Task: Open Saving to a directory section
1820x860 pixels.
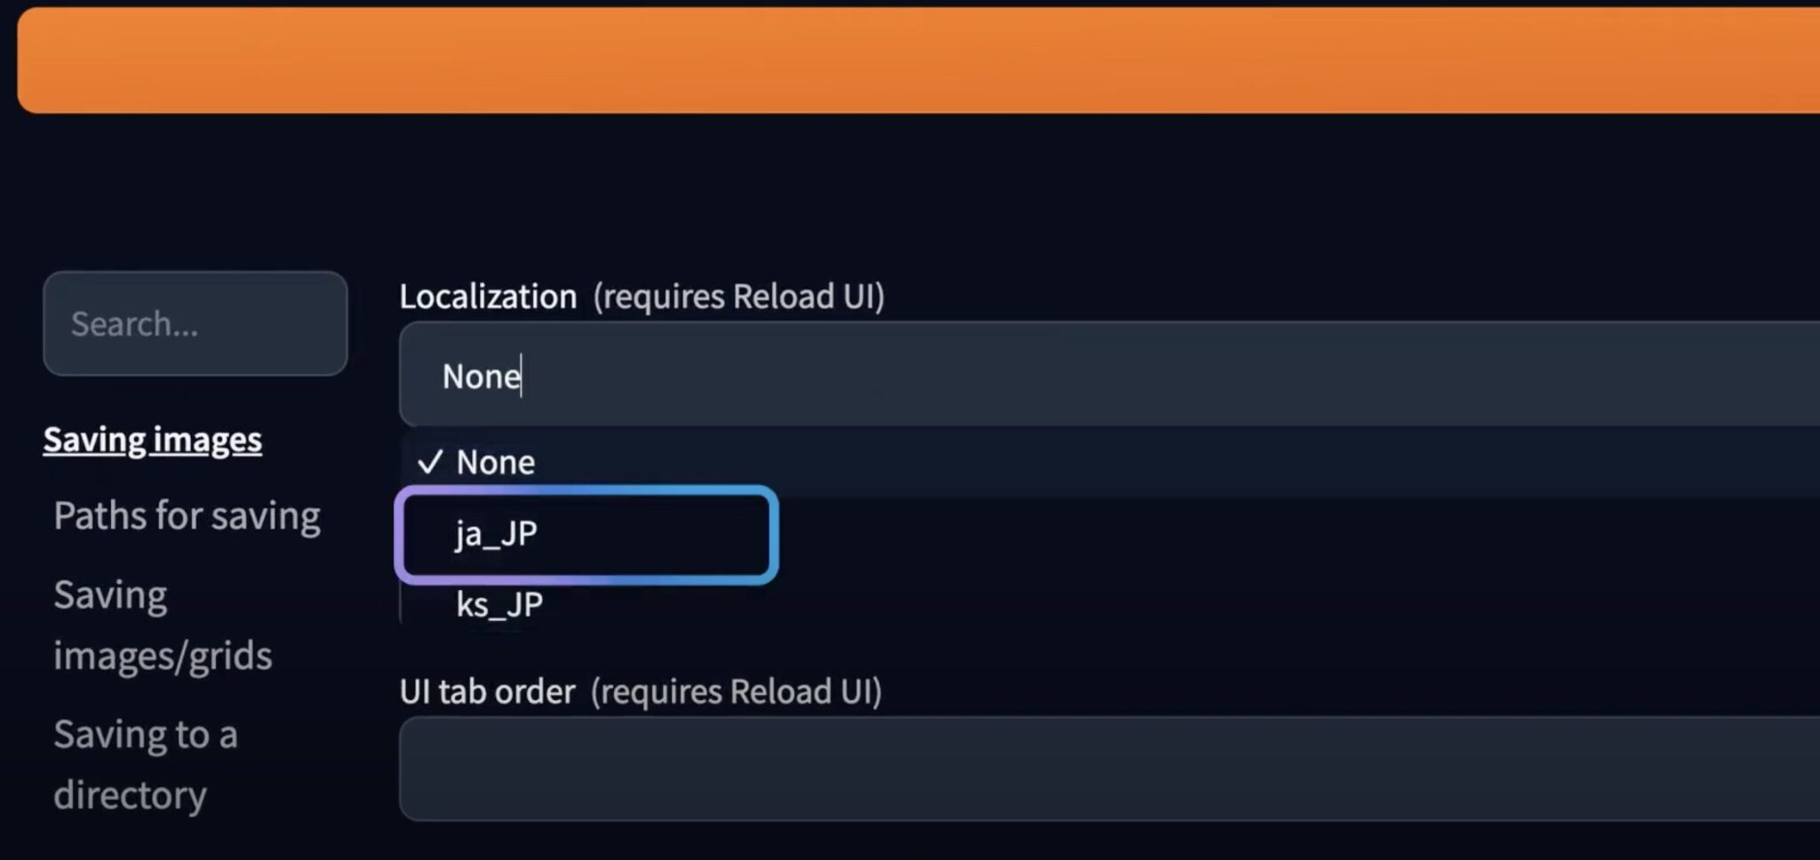Action: 146,764
